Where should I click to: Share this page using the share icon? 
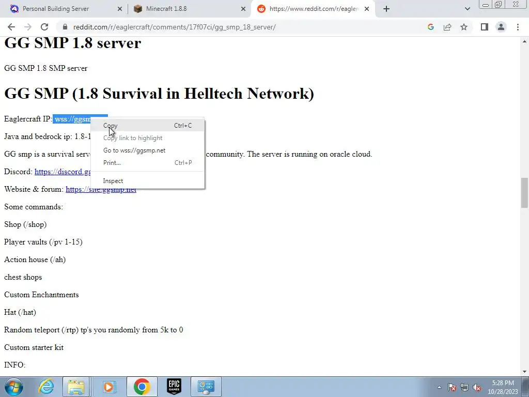[447, 27]
